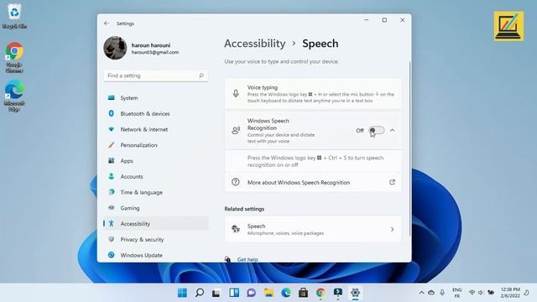The width and height of the screenshot is (537, 302).
Task: Open More about Windows Speech Recognition link
Action: point(313,183)
